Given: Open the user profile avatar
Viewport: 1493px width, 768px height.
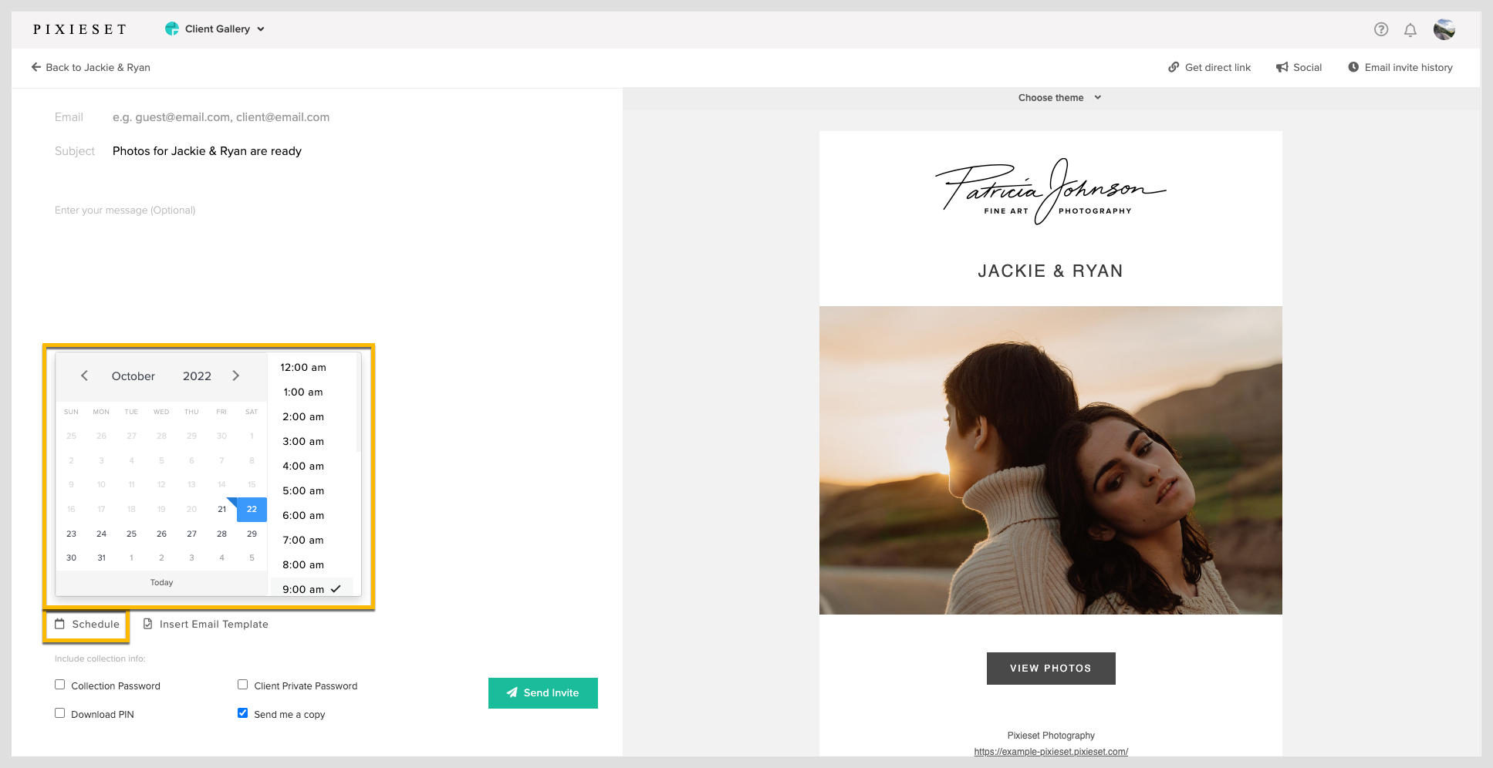Looking at the screenshot, I should point(1444,29).
